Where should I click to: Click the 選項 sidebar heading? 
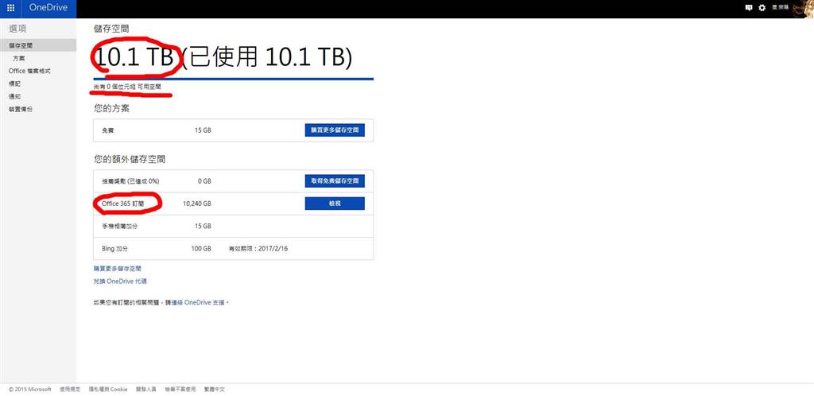[19, 28]
